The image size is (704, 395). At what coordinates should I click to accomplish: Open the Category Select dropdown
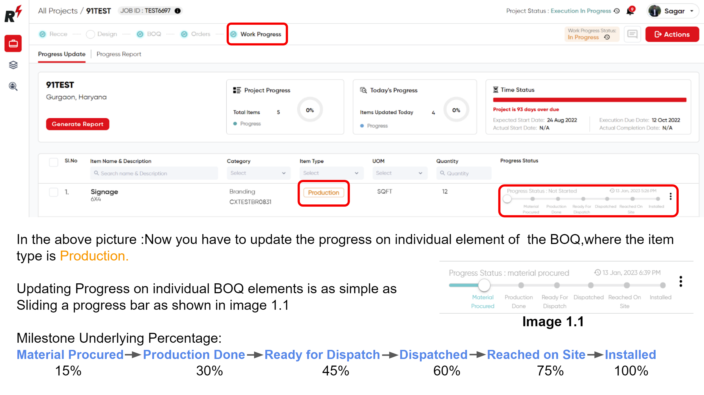pos(258,173)
